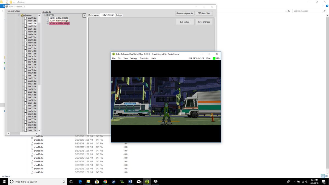Screen dimensions: 329x185
Task: Open the People icon in system tray
Action: click(288, 181)
